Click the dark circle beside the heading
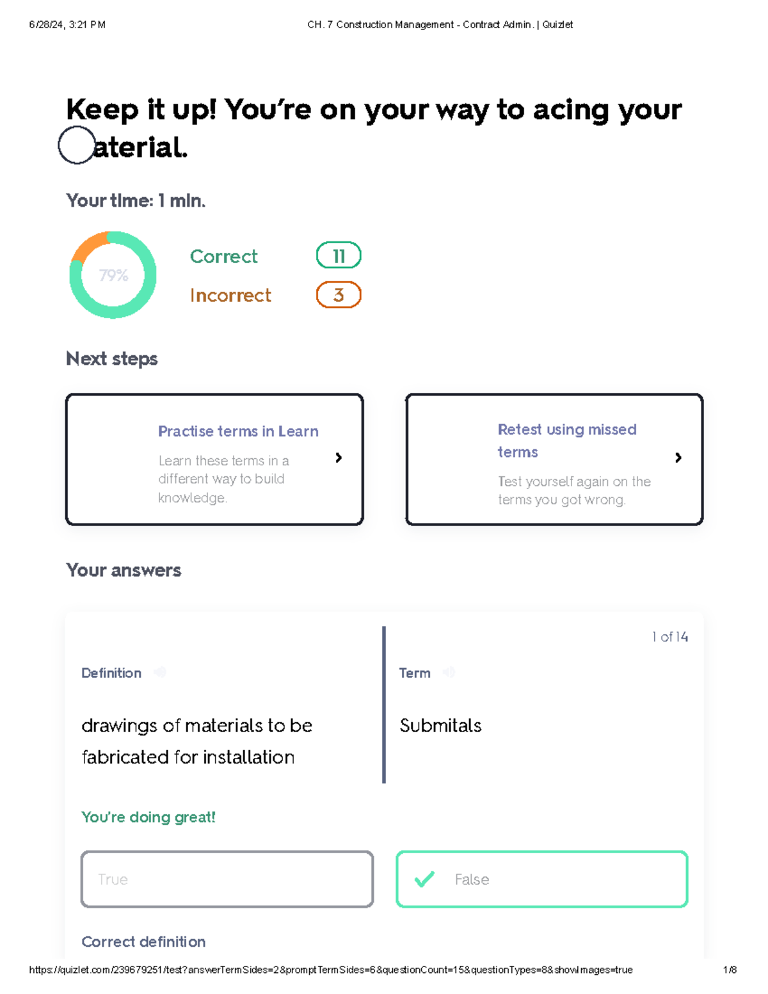This screenshot has height=994, width=768. 76,145
